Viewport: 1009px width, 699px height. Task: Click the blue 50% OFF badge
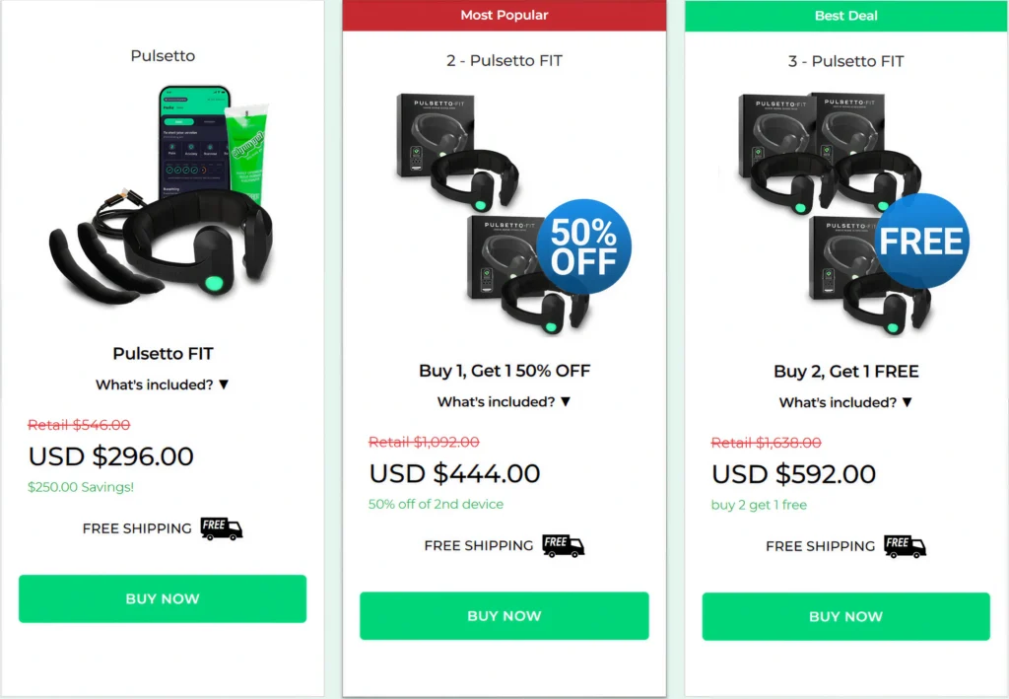[583, 247]
